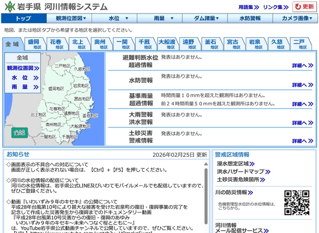Open the リンク集 links page

pos(276,7)
